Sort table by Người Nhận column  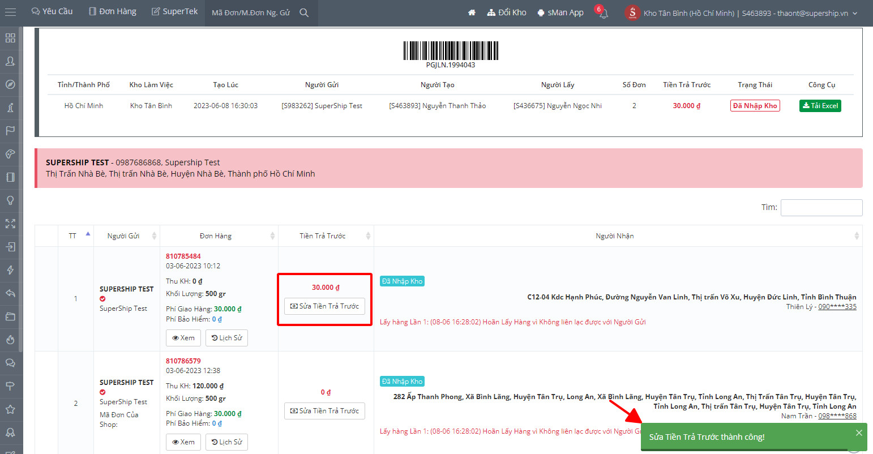click(618, 235)
